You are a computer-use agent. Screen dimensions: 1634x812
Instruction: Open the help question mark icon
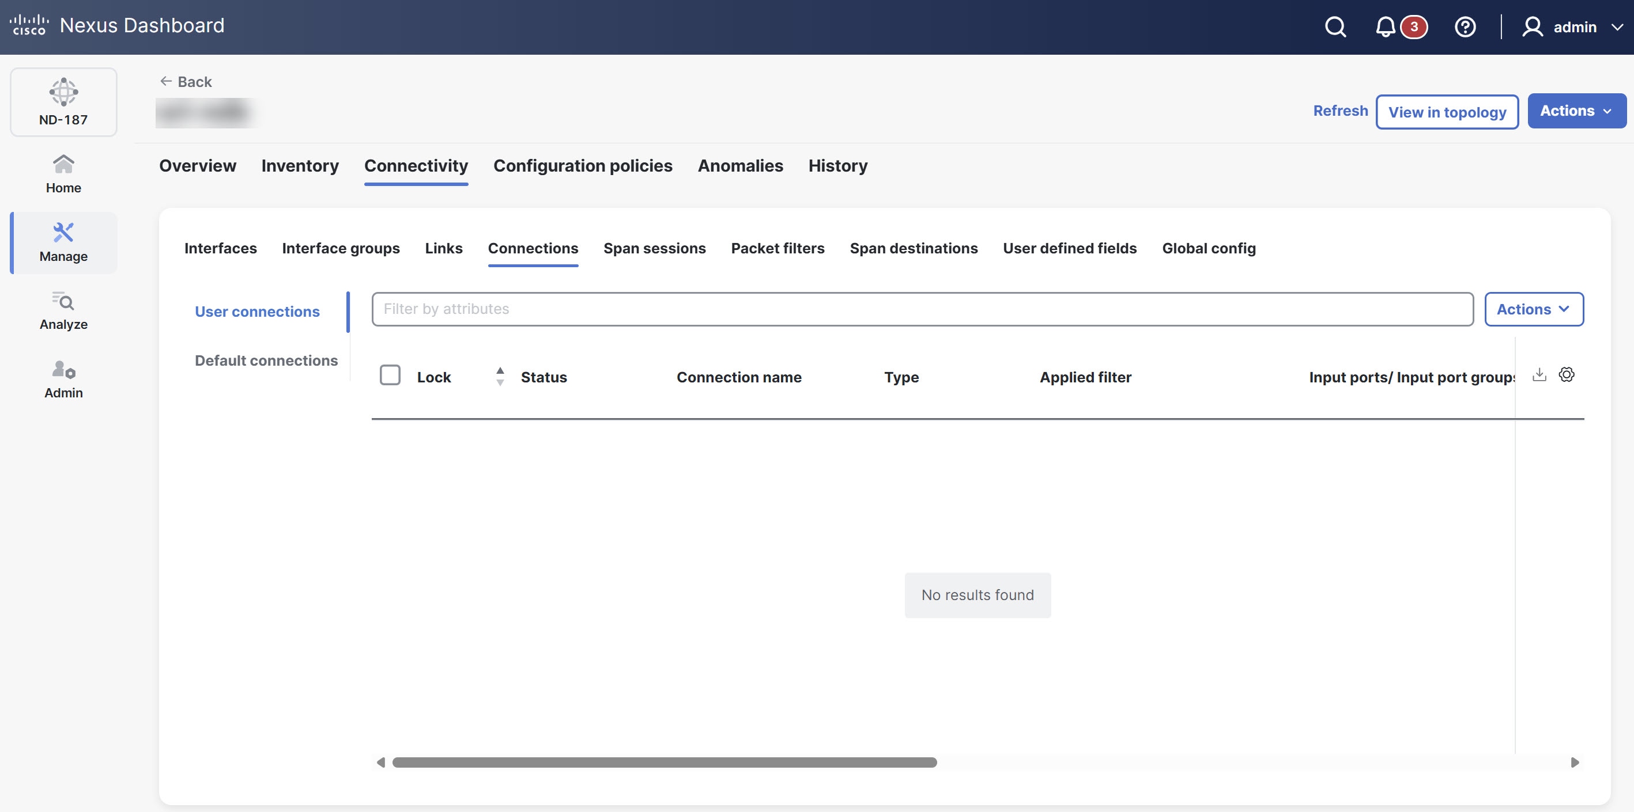pyautogui.click(x=1465, y=26)
